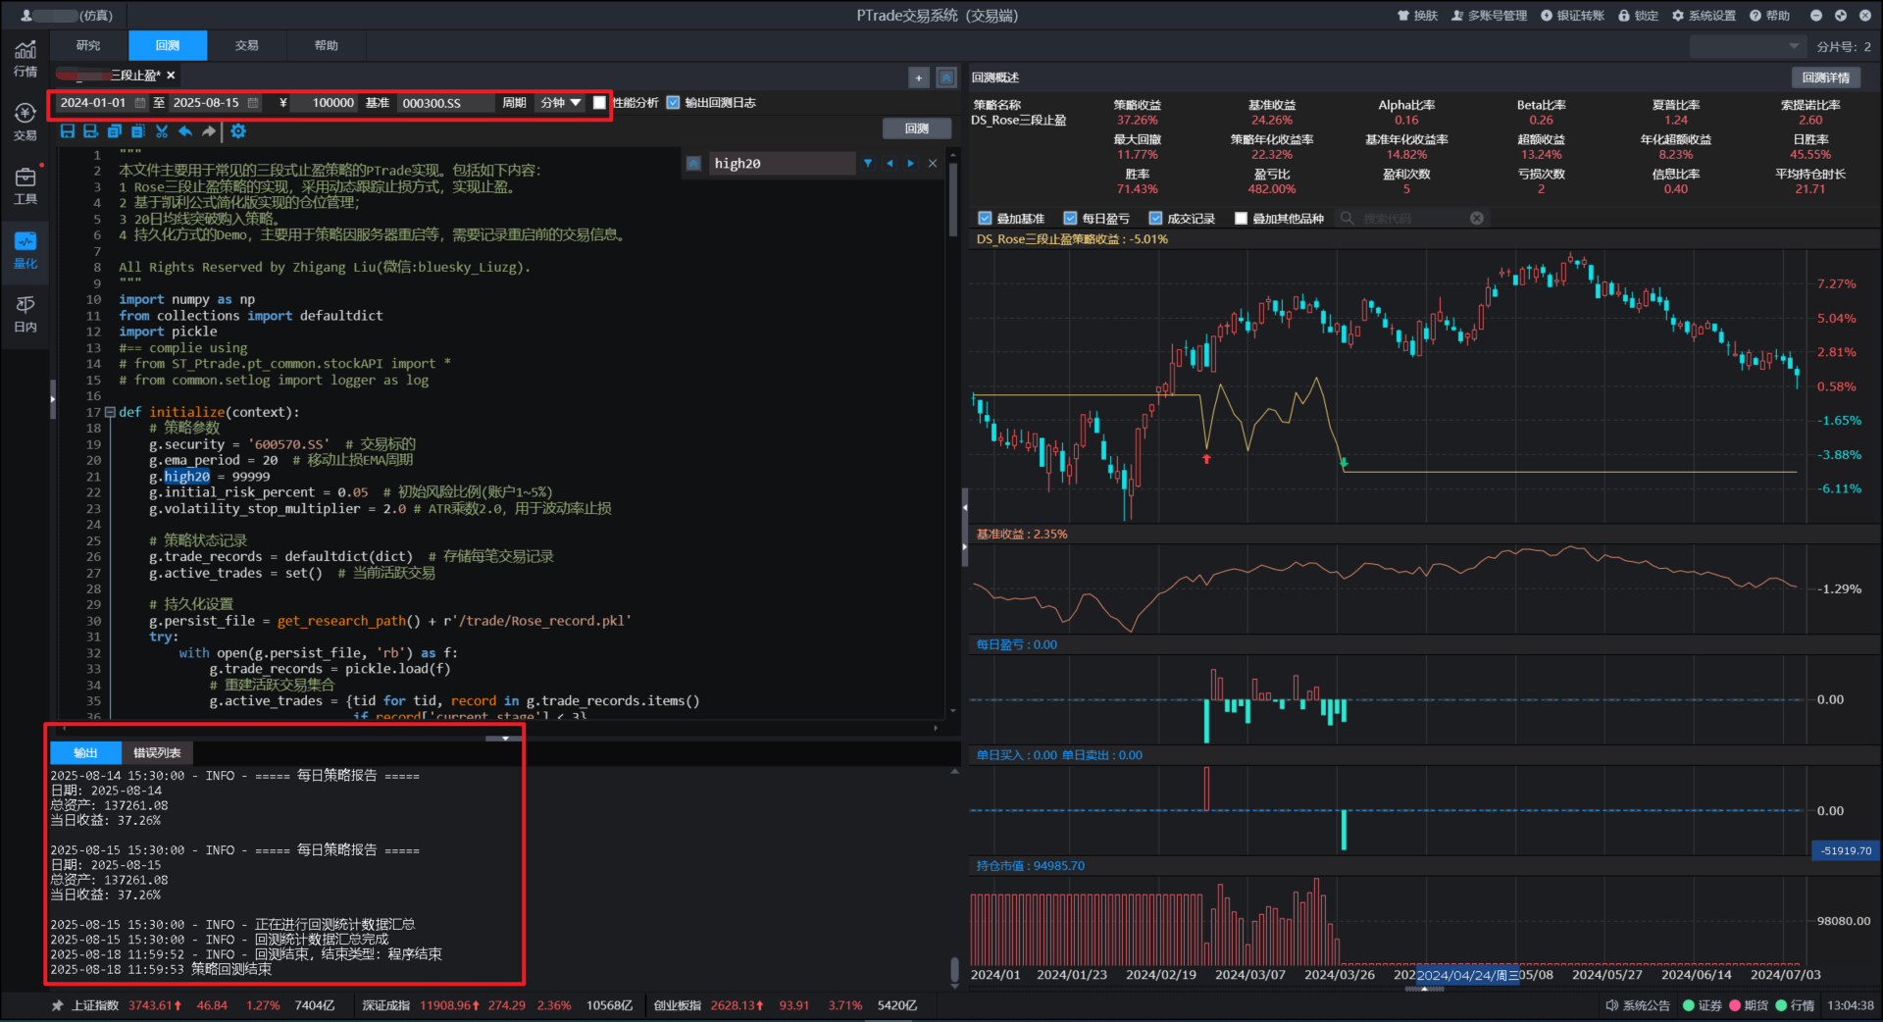1883x1022 pixels.
Task: Open the 交易 trading sidebar icon
Action: pyautogui.click(x=25, y=123)
